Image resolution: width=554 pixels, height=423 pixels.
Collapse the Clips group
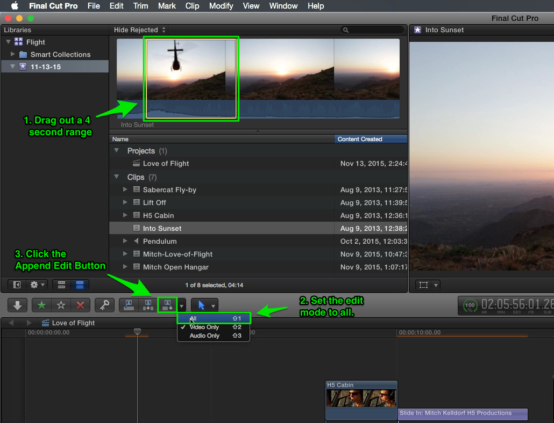tap(116, 177)
